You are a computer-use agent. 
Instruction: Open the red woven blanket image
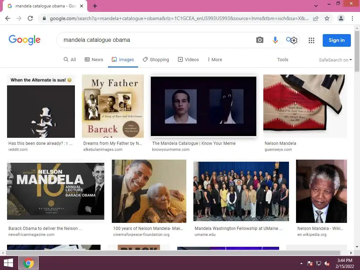pos(305,106)
